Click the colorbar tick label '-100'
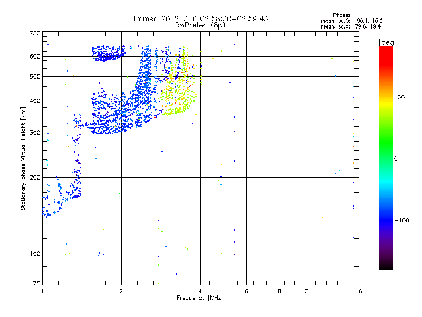Image resolution: width=422 pixels, height=317 pixels. pos(401,220)
